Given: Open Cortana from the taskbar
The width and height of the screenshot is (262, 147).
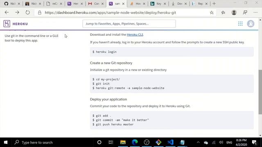Looking at the screenshot, I should 99,143.
